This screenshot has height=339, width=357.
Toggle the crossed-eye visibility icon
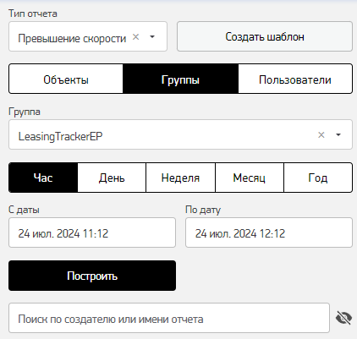tap(343, 318)
